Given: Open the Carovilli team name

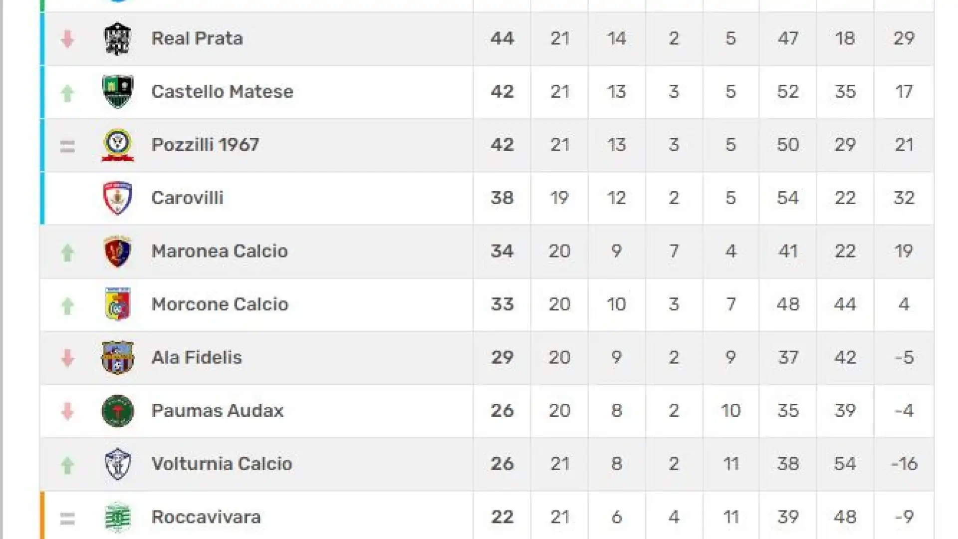Looking at the screenshot, I should [x=187, y=198].
